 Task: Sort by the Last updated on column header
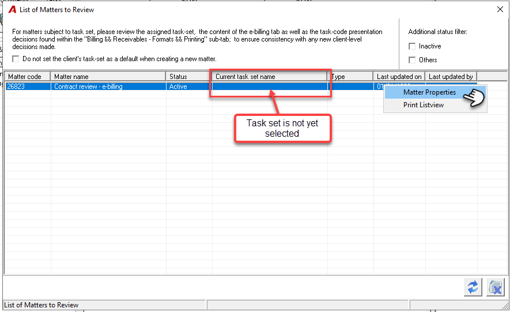click(x=399, y=77)
